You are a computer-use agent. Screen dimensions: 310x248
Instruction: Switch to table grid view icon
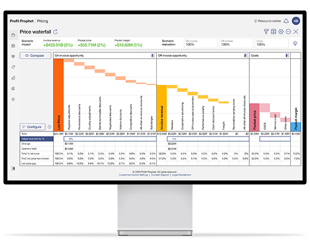pos(273,32)
